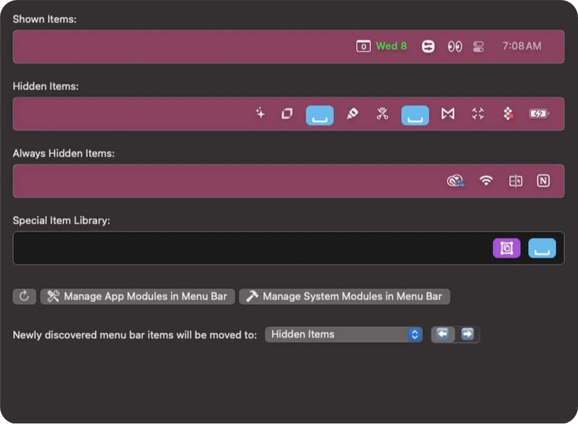Click the bowtie M-shaped icon
This screenshot has width=578, height=424.
[448, 113]
